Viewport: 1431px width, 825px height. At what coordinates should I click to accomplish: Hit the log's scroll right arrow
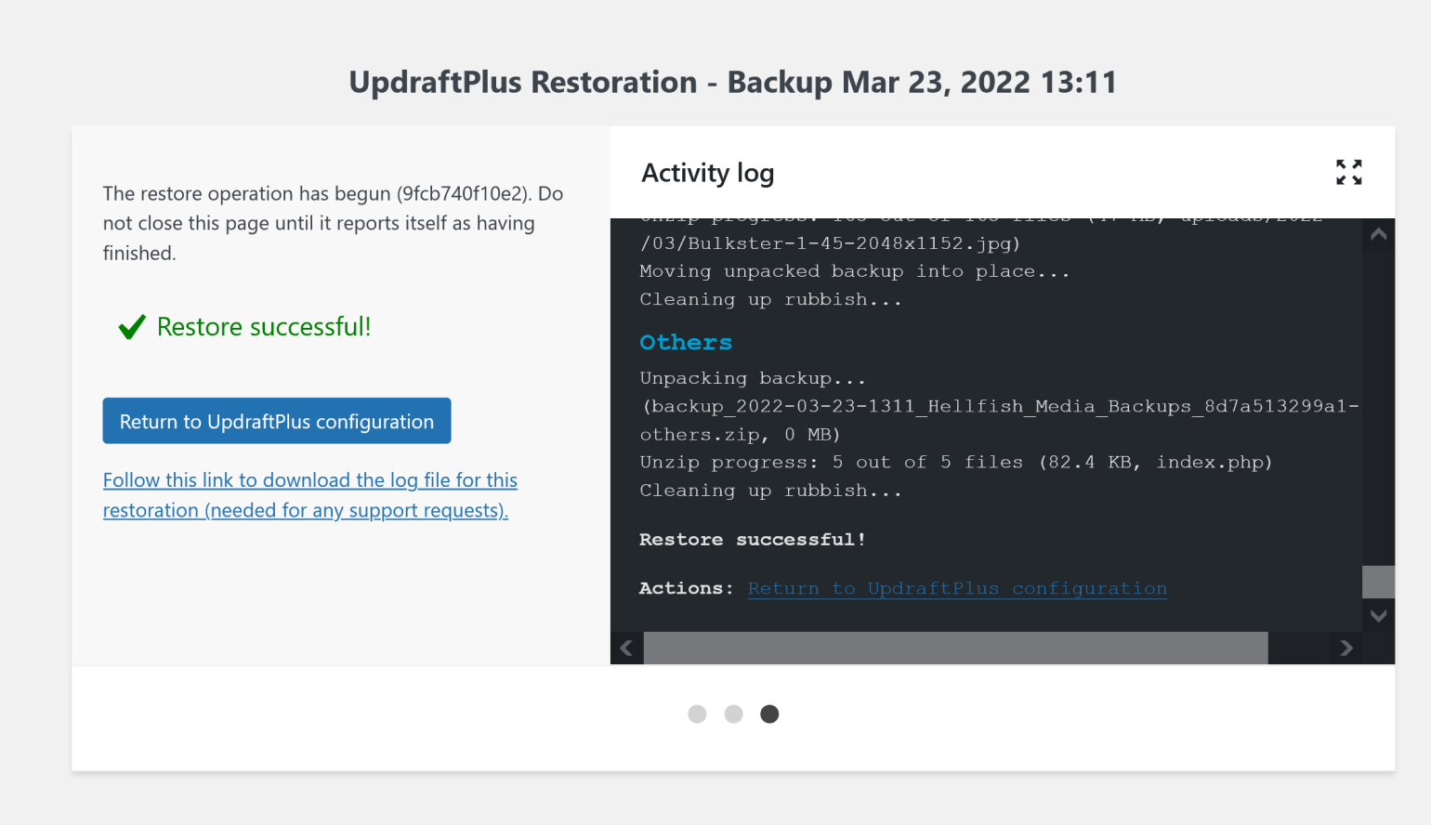coord(1346,648)
